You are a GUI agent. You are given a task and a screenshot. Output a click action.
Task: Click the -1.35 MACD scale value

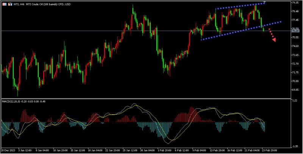click(294, 146)
